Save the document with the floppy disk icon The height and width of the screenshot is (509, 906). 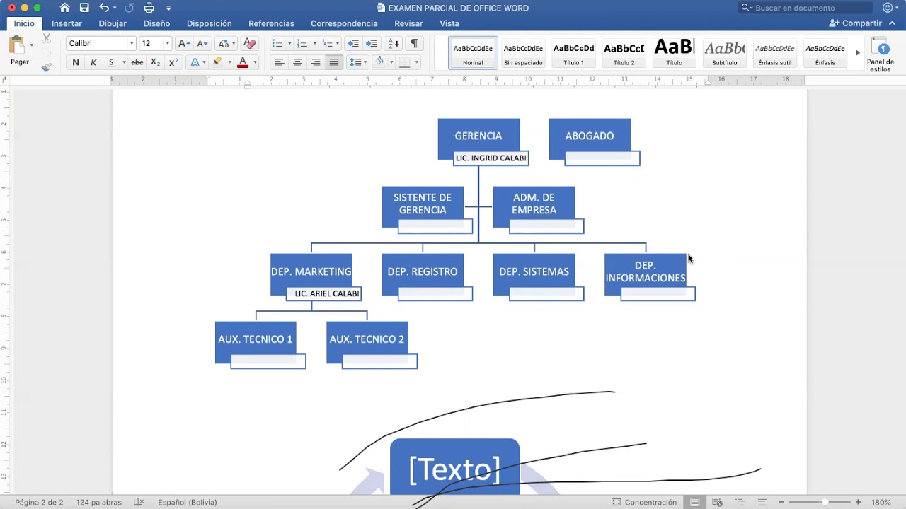click(84, 8)
